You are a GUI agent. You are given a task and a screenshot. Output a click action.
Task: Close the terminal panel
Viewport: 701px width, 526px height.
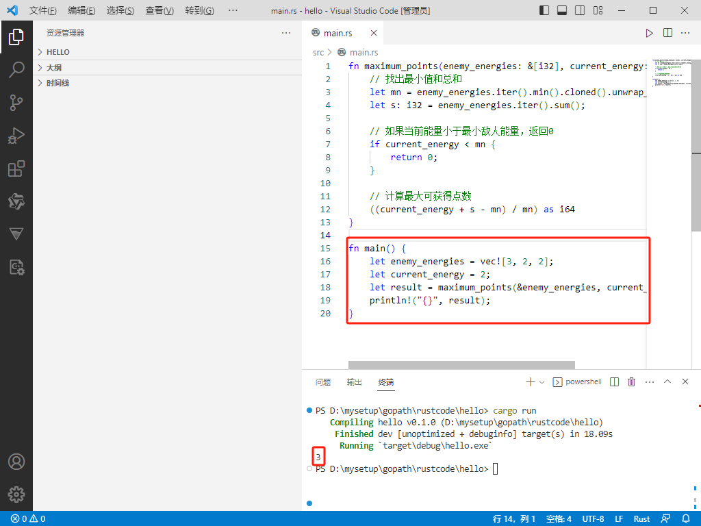pos(685,381)
